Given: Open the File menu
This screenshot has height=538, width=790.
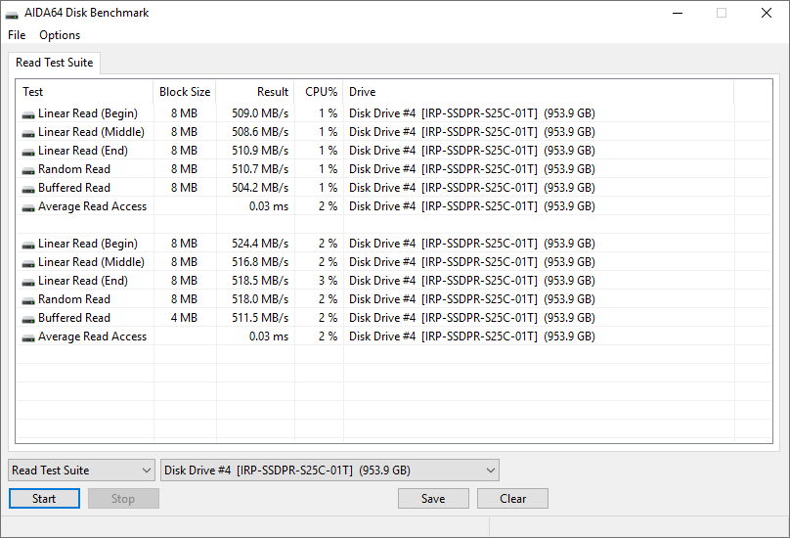Looking at the screenshot, I should coord(17,35).
